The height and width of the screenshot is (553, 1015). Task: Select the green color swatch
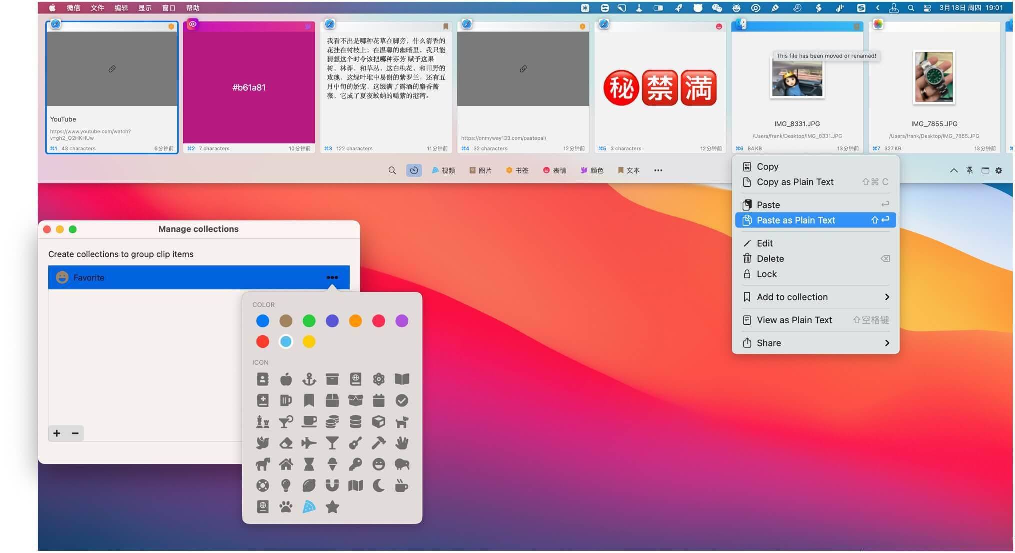point(309,321)
